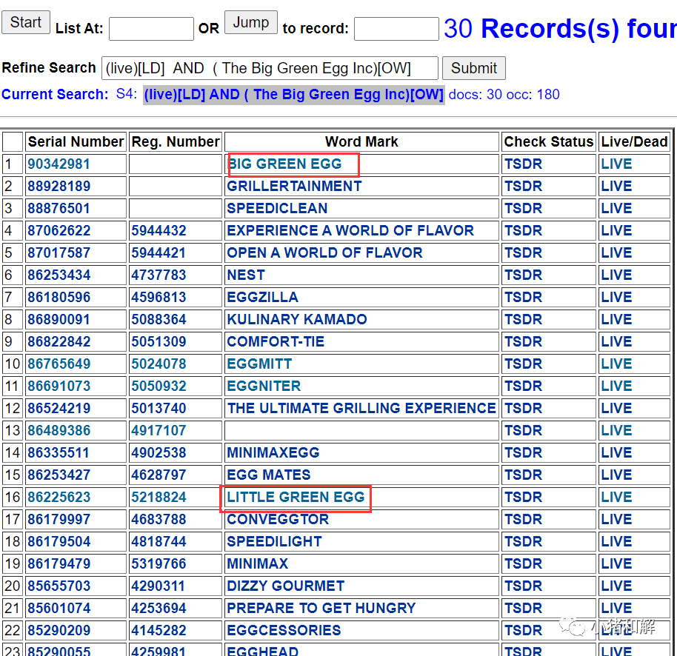Open LITTLE GREEN EGG word mark

pos(296,498)
